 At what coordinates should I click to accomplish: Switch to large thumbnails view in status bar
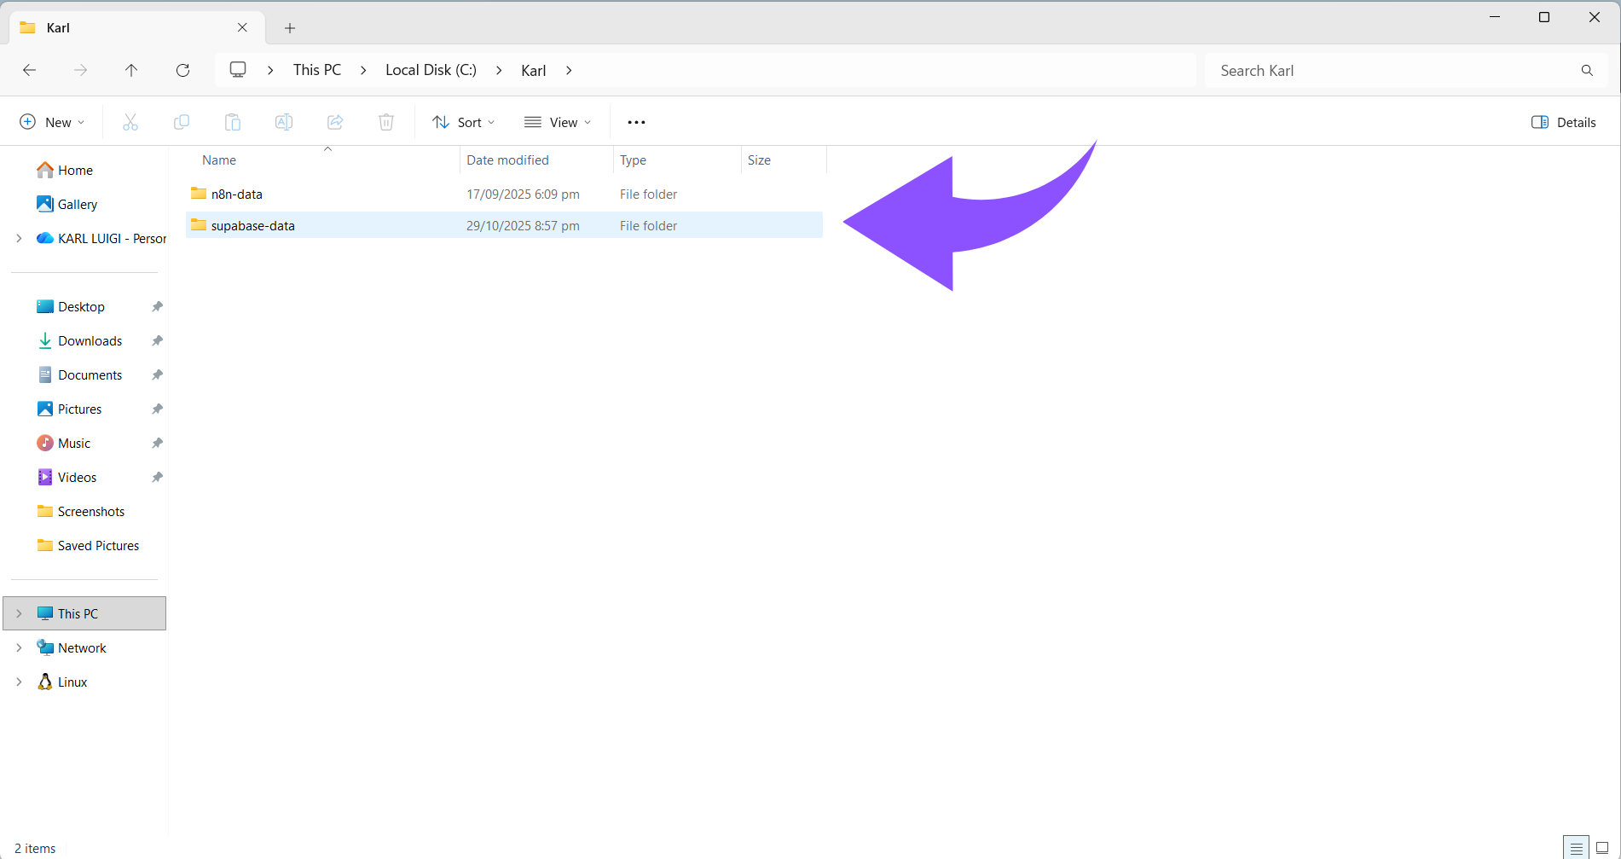1602,848
